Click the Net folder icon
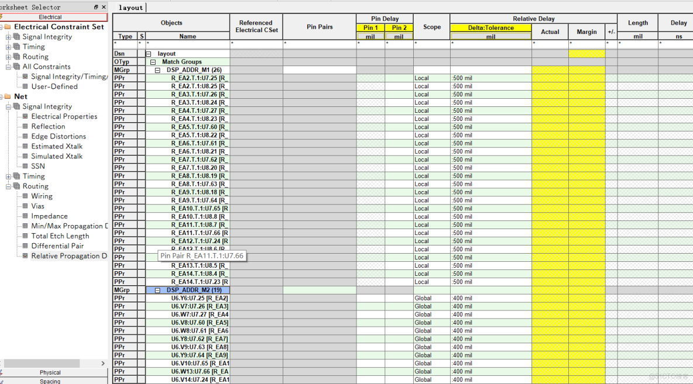Screen dimensions: 693x384 8,96
